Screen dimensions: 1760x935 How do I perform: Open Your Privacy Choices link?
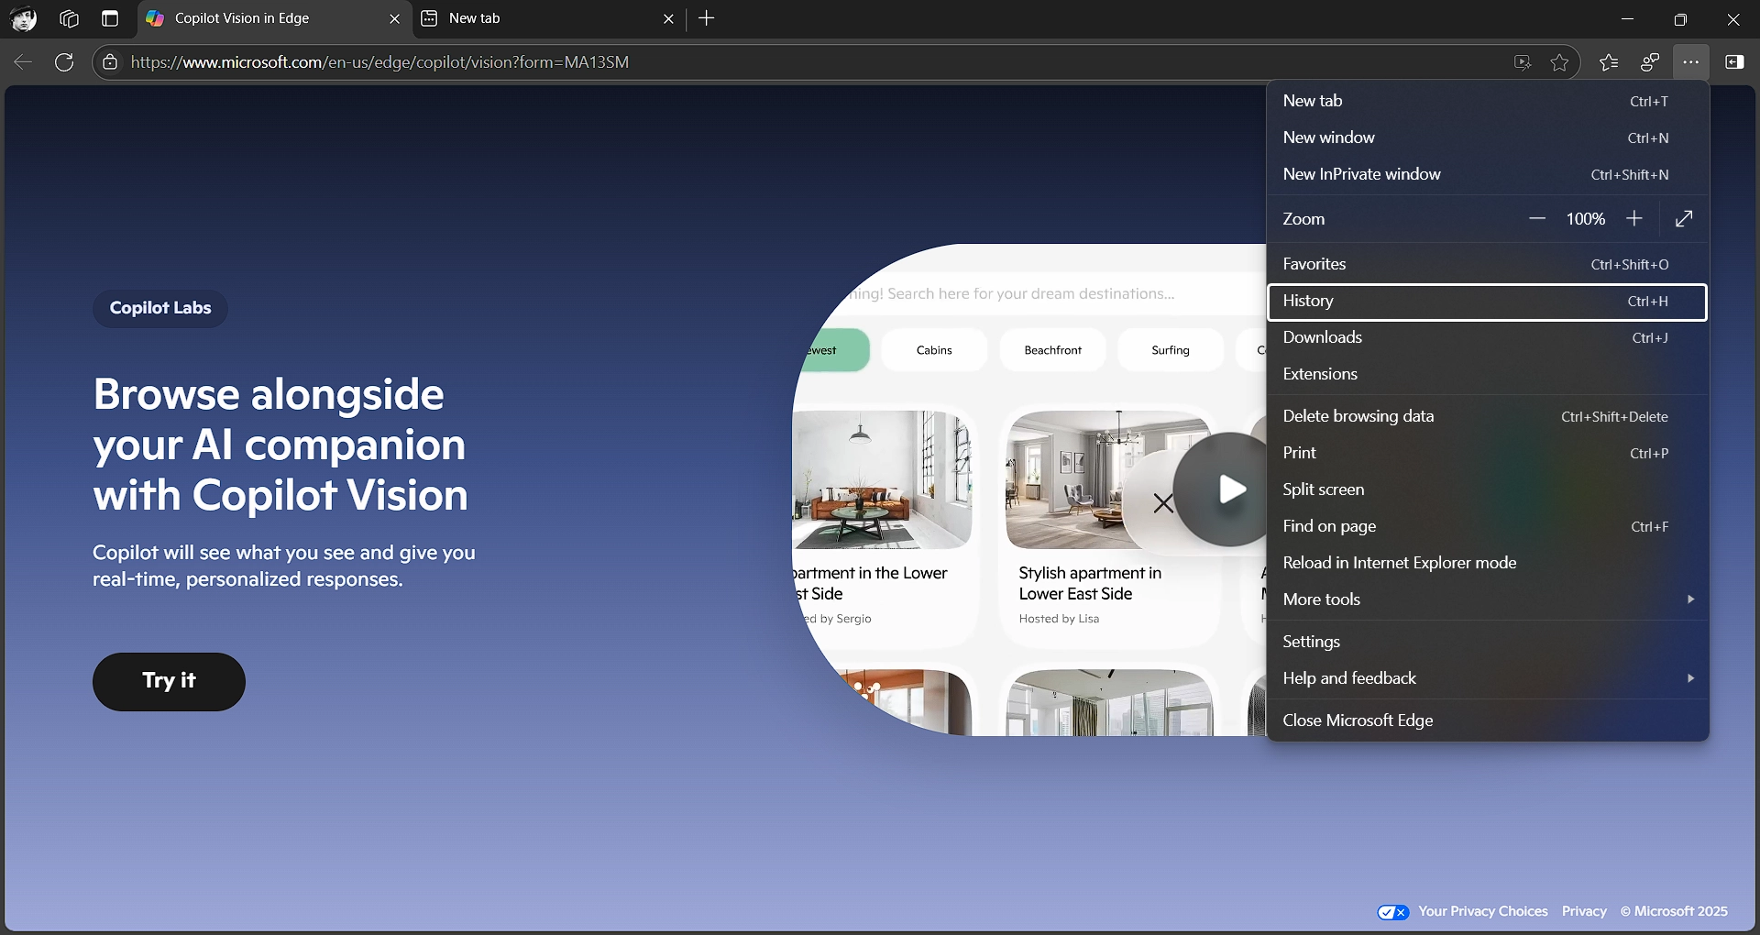(1483, 911)
